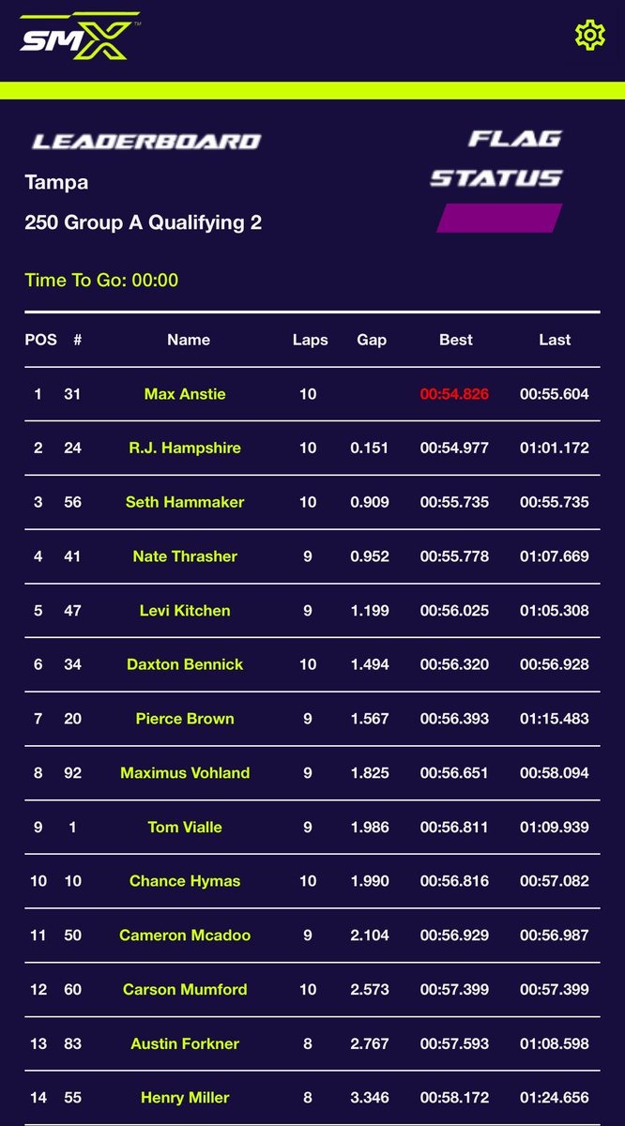Click the LEADERBOARD heading

coord(146,142)
